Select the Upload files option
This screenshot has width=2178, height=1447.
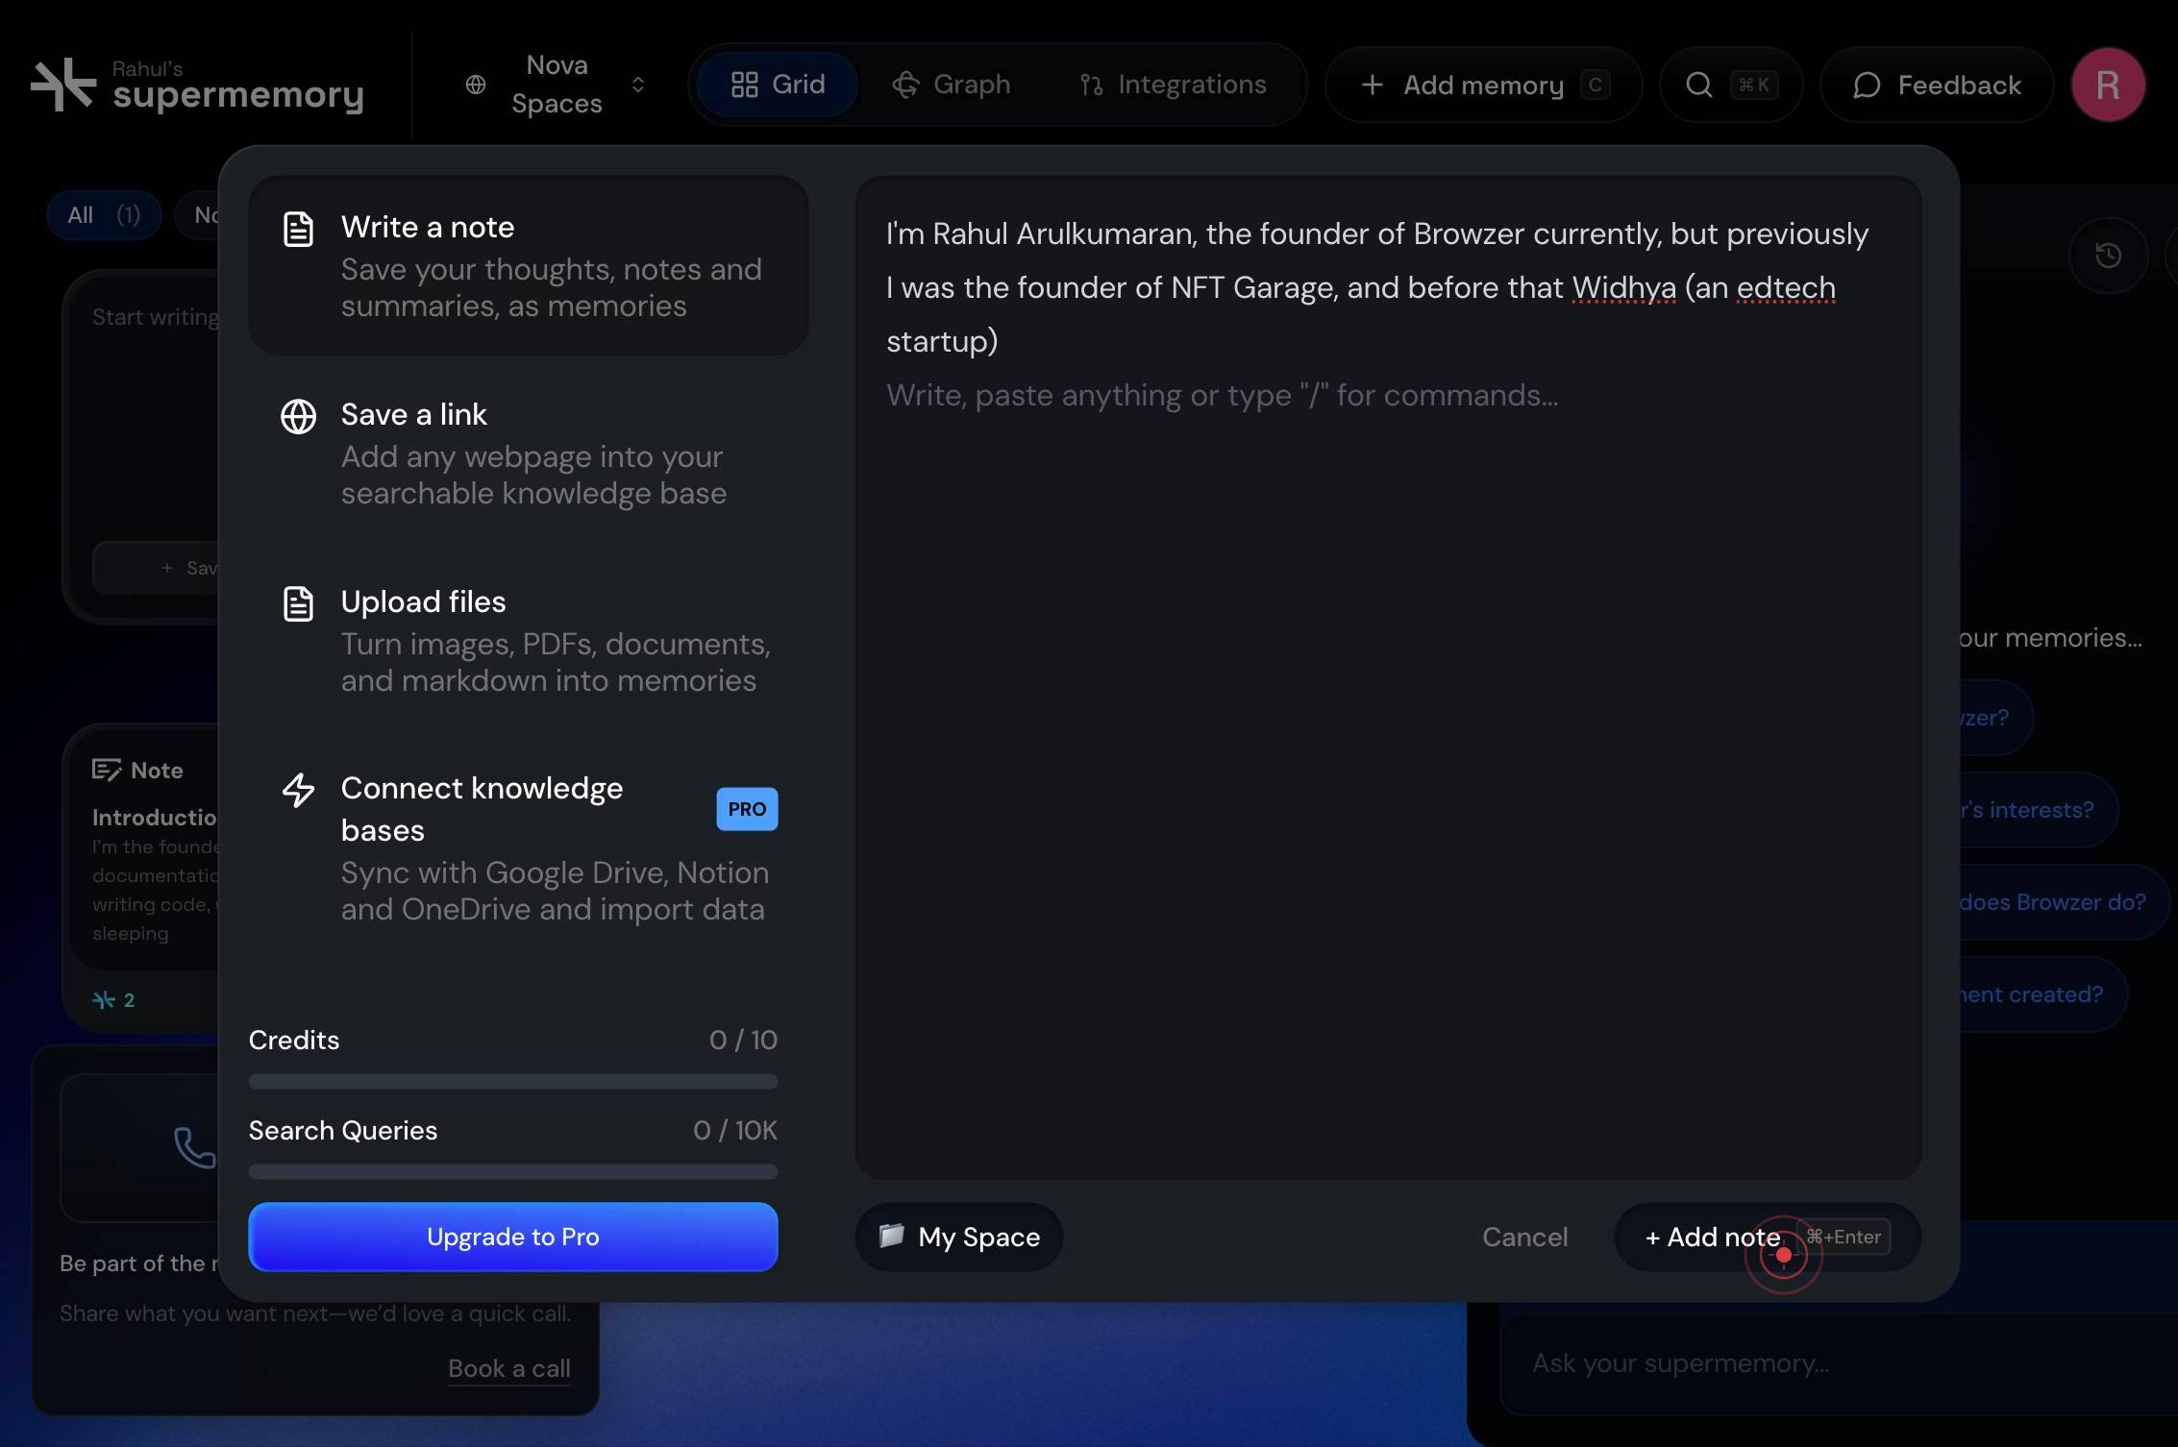pyautogui.click(x=528, y=640)
